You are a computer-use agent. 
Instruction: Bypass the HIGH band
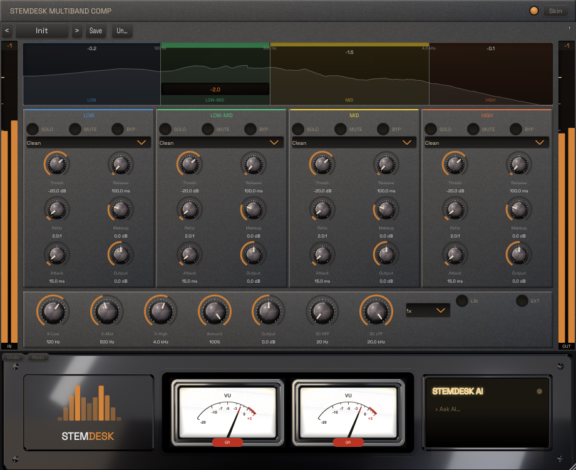pyautogui.click(x=515, y=129)
